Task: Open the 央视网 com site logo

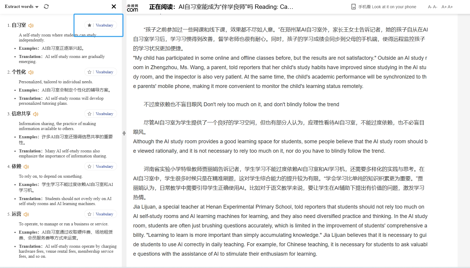Action: point(132,8)
